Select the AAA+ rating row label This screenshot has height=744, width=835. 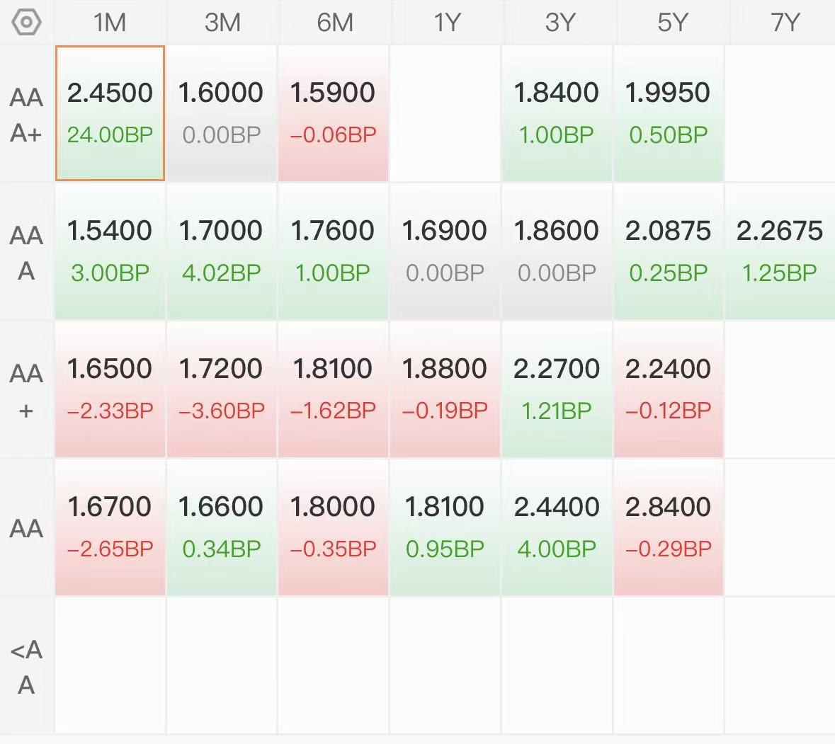point(26,115)
